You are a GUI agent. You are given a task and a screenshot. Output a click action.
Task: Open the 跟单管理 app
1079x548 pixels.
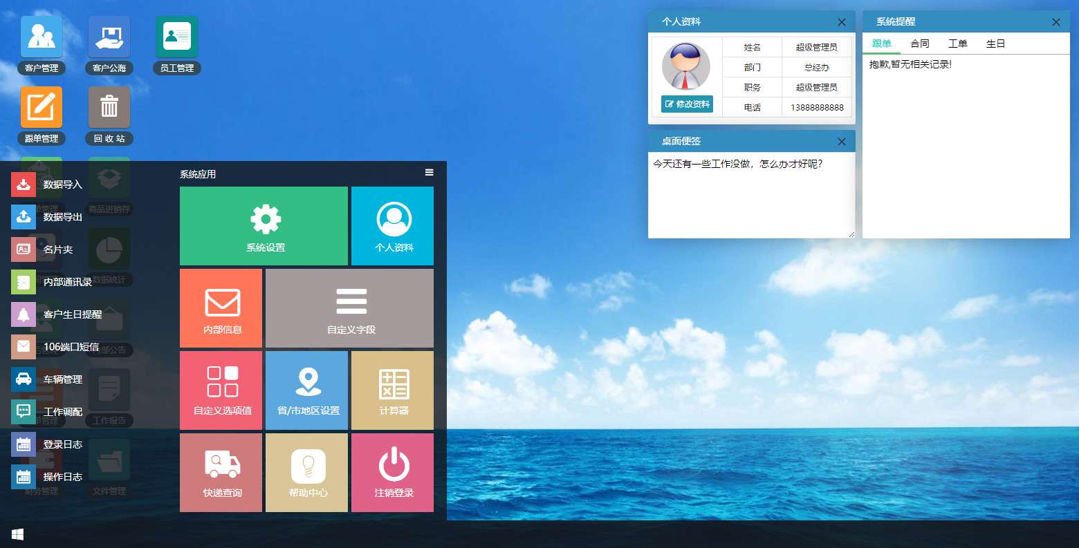pos(41,106)
